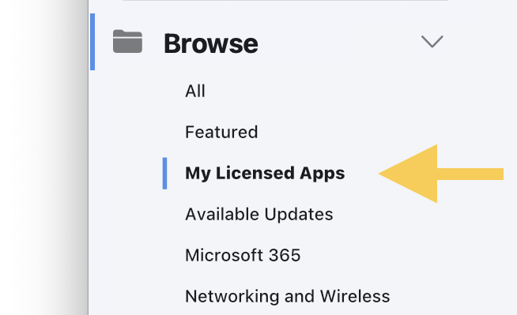Click blue indicator beside My Licensed Apps
This screenshot has height=315, width=517.
165,174
